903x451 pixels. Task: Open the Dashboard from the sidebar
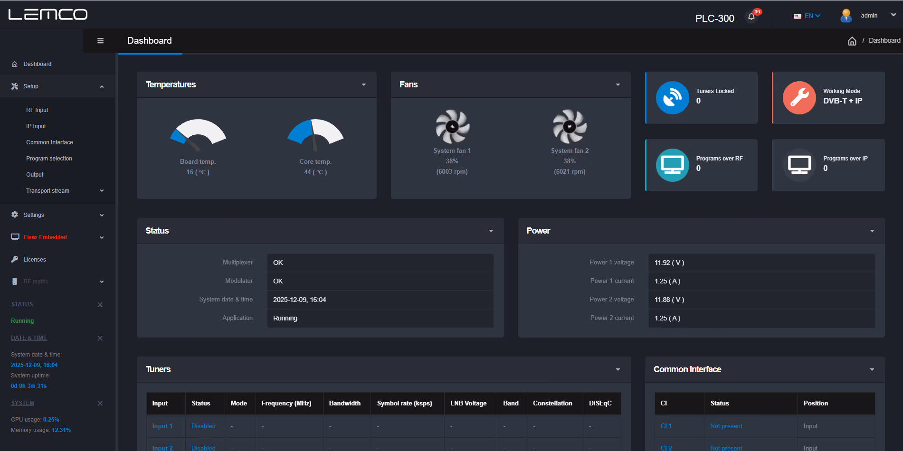37,64
